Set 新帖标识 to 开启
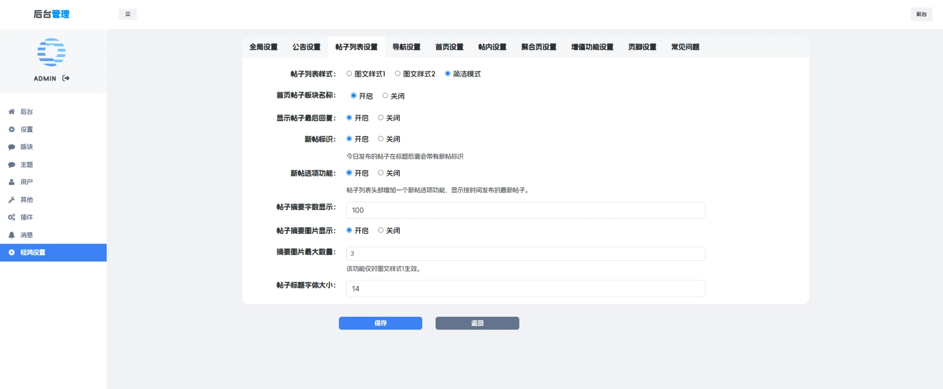Viewport: 943px width, 389px height. click(x=349, y=139)
